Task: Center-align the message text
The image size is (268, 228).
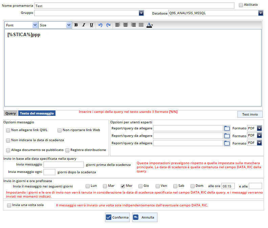Action: click(x=126, y=25)
